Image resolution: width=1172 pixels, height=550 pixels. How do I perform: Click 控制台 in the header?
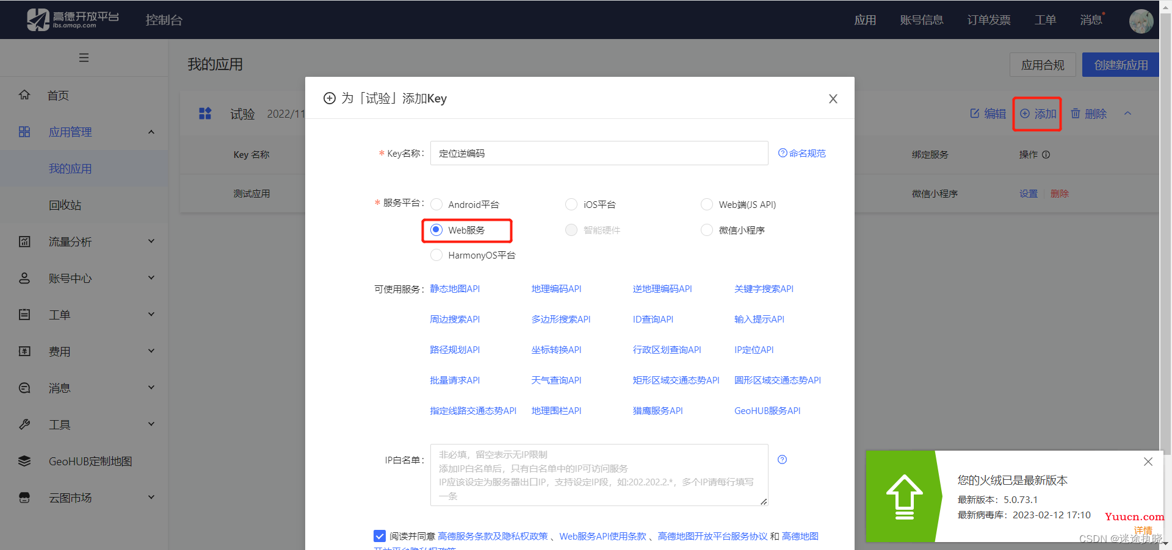(x=164, y=20)
